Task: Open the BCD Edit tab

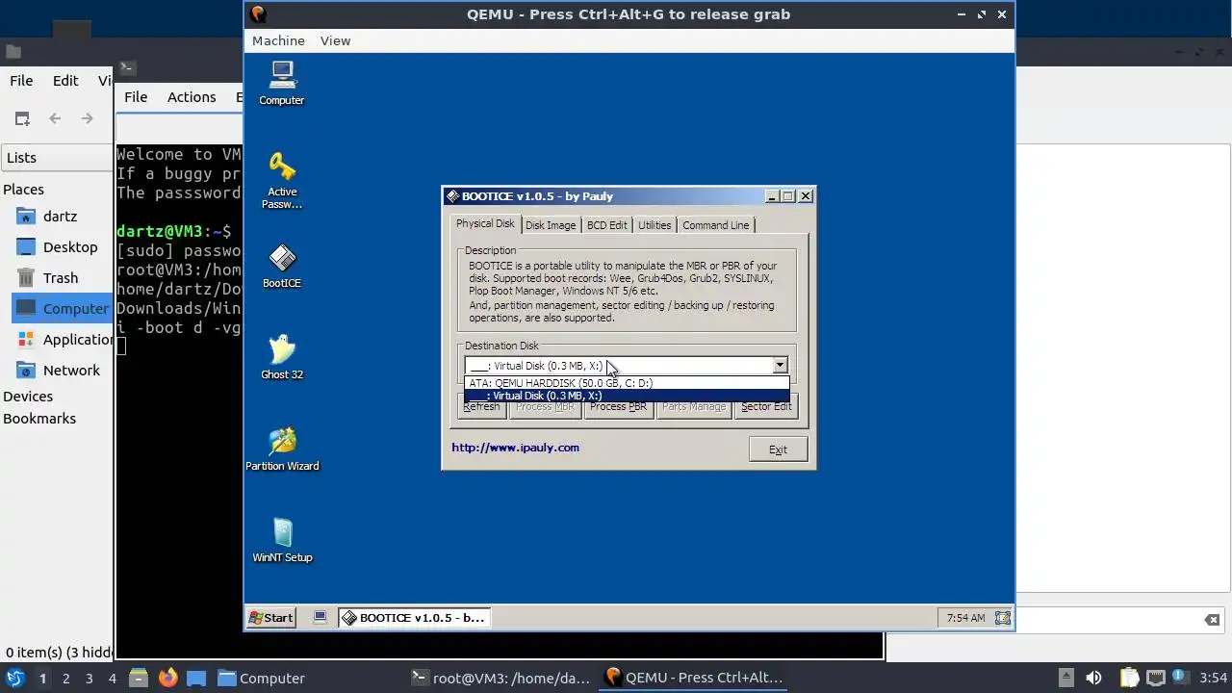Action: [x=606, y=225]
